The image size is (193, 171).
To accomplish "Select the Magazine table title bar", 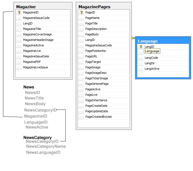I will pos(43,7).
